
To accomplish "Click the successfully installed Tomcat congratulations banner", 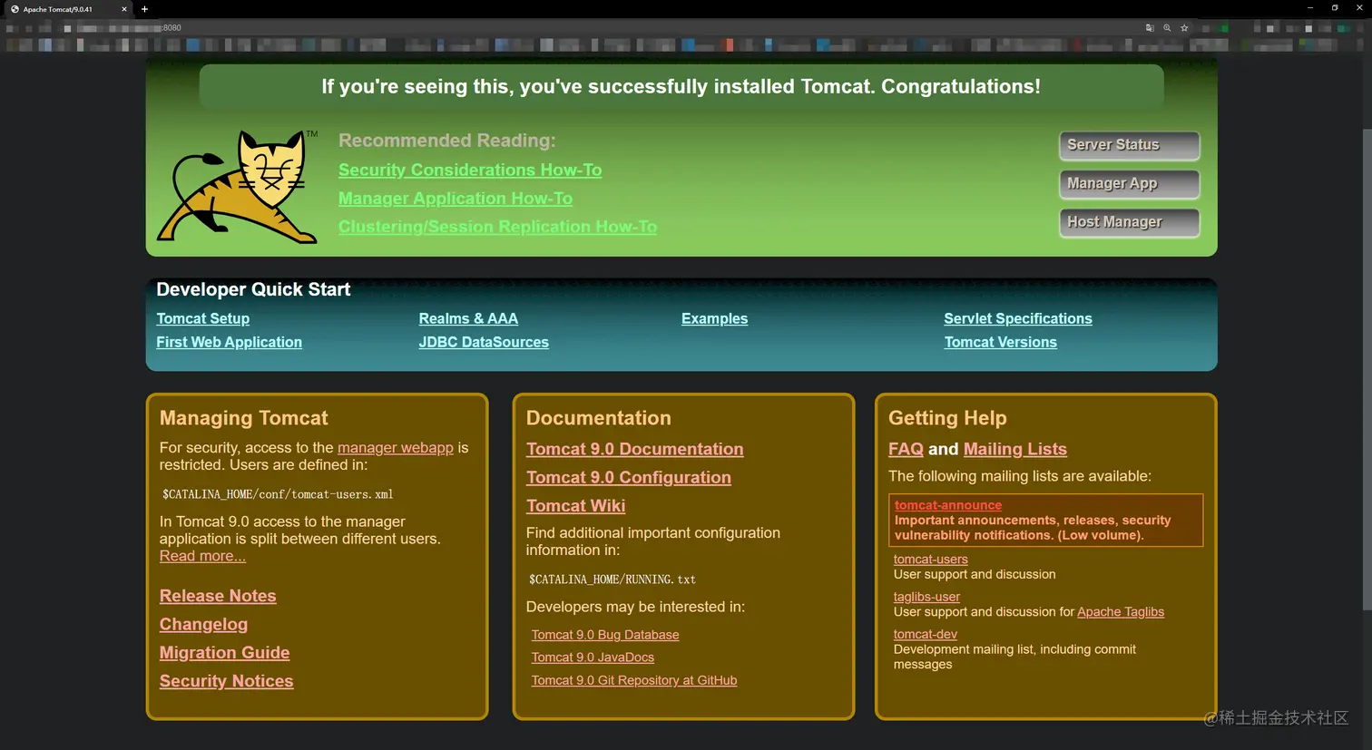I will (681, 87).
